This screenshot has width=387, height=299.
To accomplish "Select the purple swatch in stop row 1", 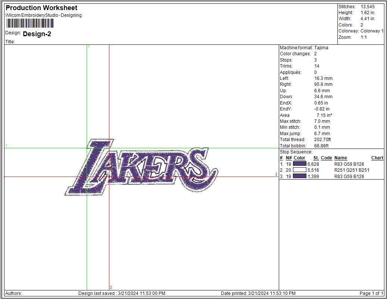I will click(300, 164).
